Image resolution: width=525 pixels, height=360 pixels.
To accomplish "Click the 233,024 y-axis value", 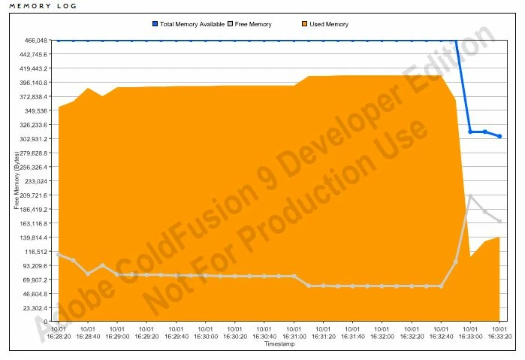I will (x=36, y=181).
